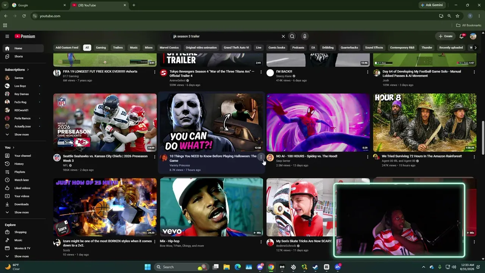The image size is (485, 273).
Task: Click the Add Custom Feed button
Action: [x=67, y=48]
